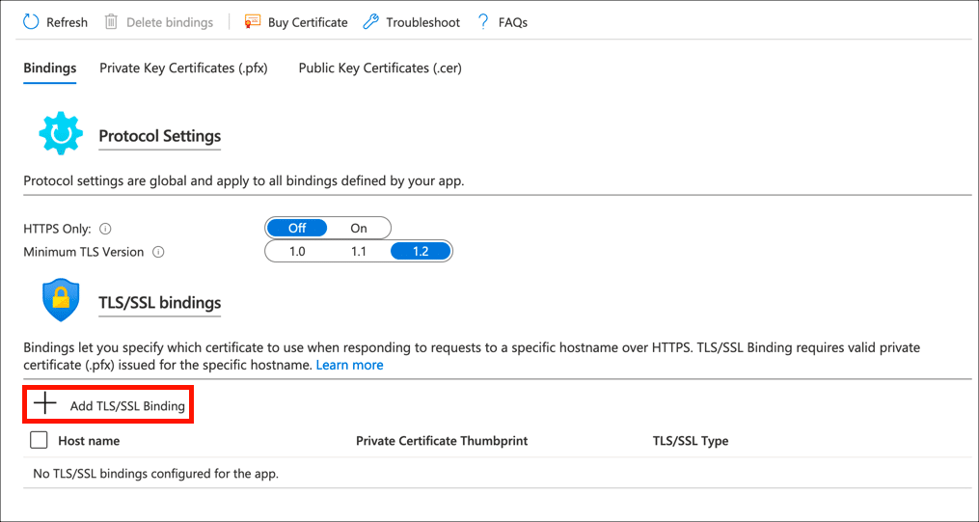Click the Add TLS/SSL Binding text

click(127, 406)
